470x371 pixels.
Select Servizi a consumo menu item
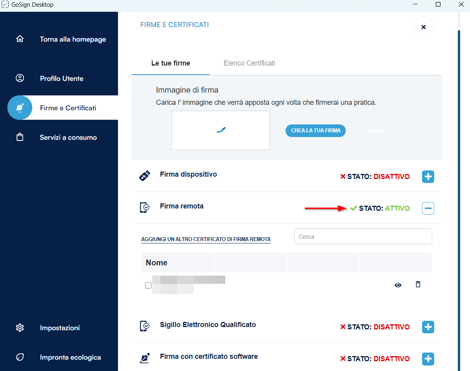coord(68,137)
